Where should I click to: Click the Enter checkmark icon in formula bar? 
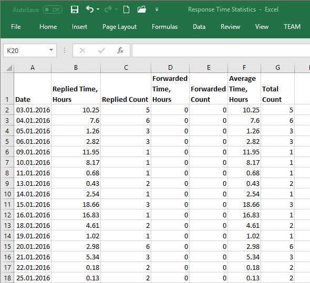(x=101, y=50)
